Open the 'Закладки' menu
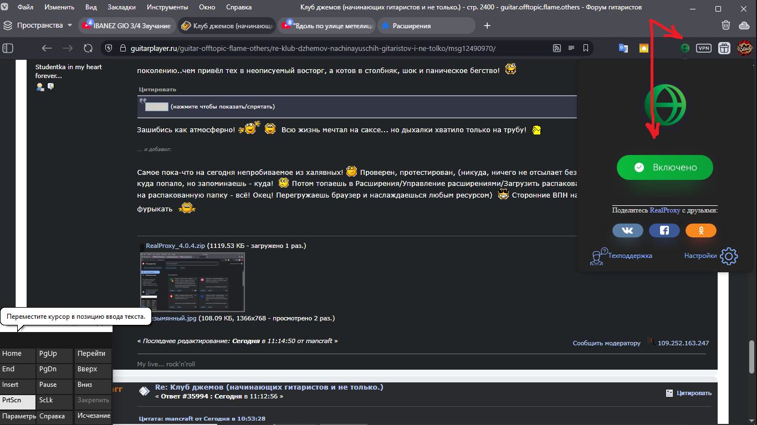The width and height of the screenshot is (757, 425). point(122,8)
